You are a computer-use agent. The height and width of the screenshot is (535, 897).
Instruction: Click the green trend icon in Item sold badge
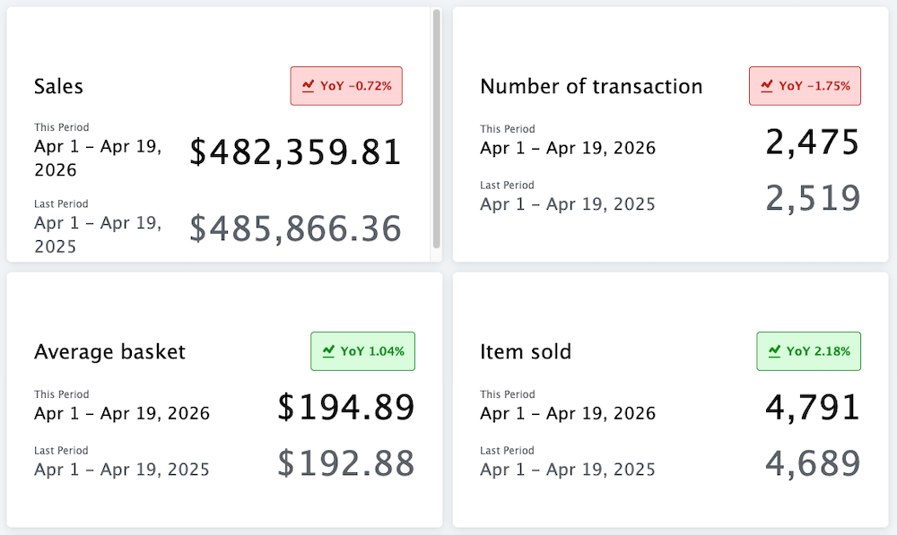click(x=775, y=351)
